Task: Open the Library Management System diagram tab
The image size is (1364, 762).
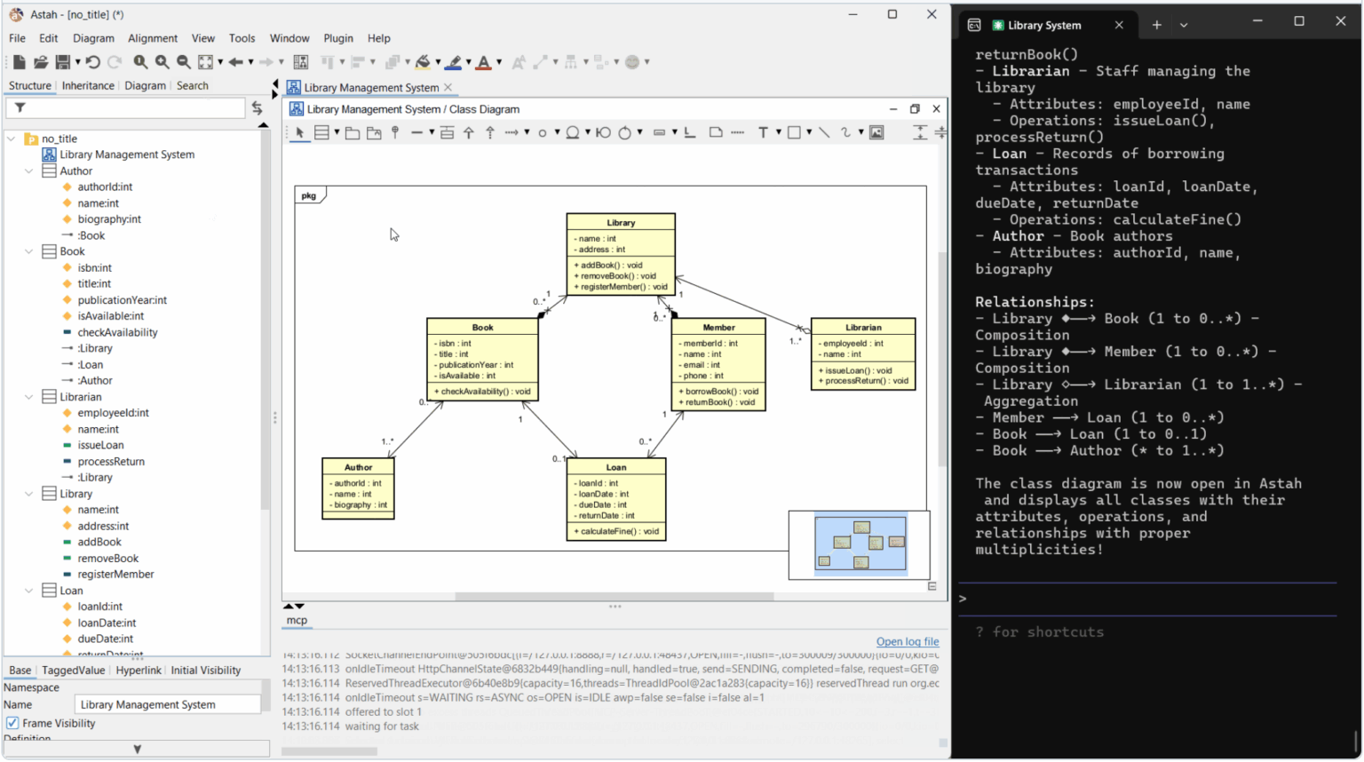Action: (371, 88)
